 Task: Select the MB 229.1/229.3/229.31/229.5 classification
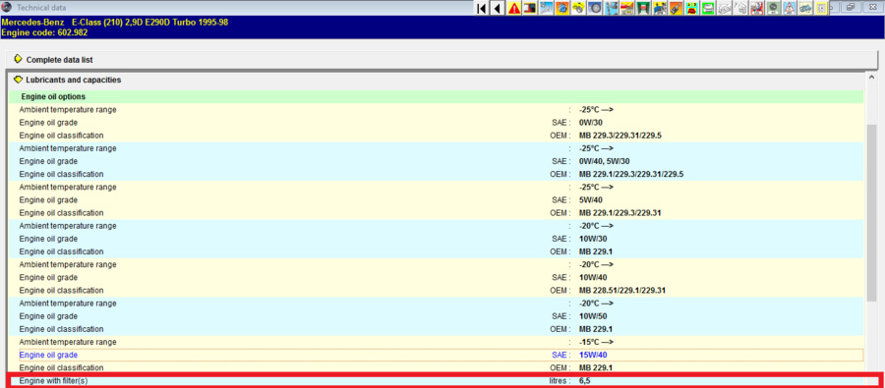pos(631,174)
